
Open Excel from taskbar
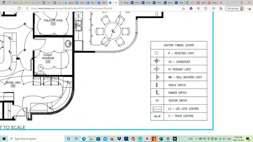161,139
